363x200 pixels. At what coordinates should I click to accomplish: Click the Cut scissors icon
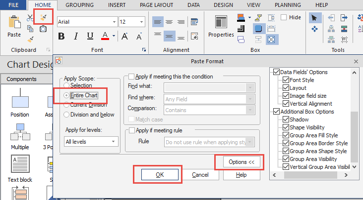click(x=30, y=18)
